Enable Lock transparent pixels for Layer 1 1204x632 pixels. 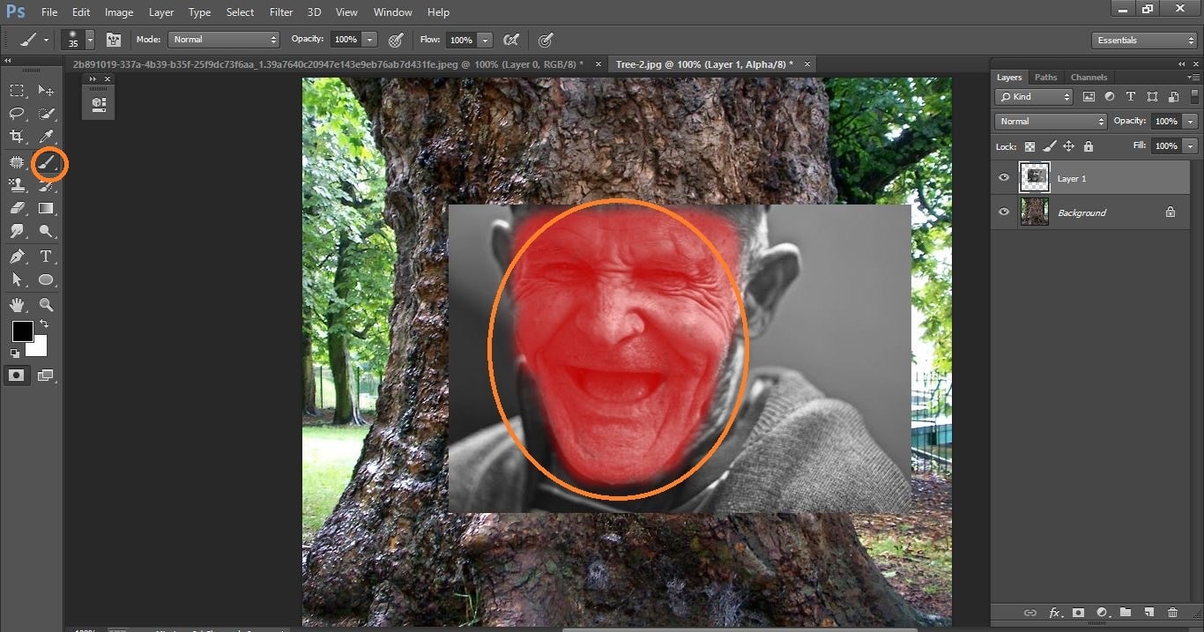[x=1029, y=146]
